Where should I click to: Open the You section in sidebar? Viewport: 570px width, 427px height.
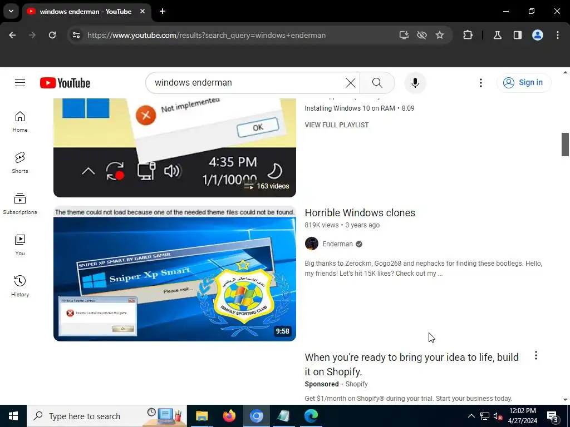coord(20,245)
